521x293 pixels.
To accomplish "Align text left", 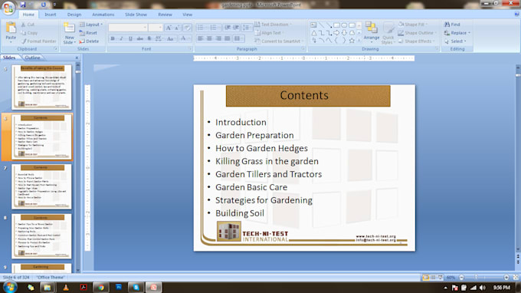I will (x=201, y=38).
